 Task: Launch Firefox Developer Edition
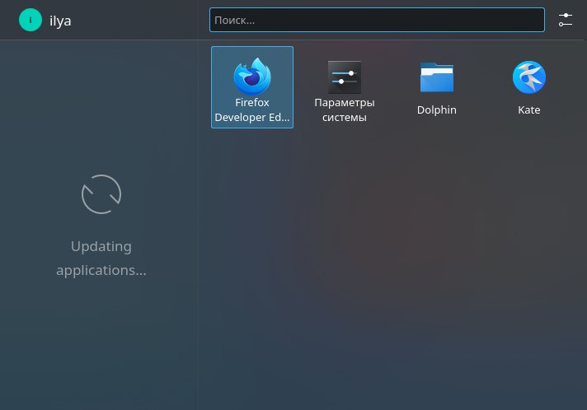click(x=252, y=87)
